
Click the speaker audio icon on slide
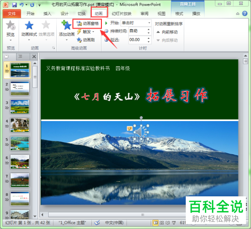click(x=141, y=132)
